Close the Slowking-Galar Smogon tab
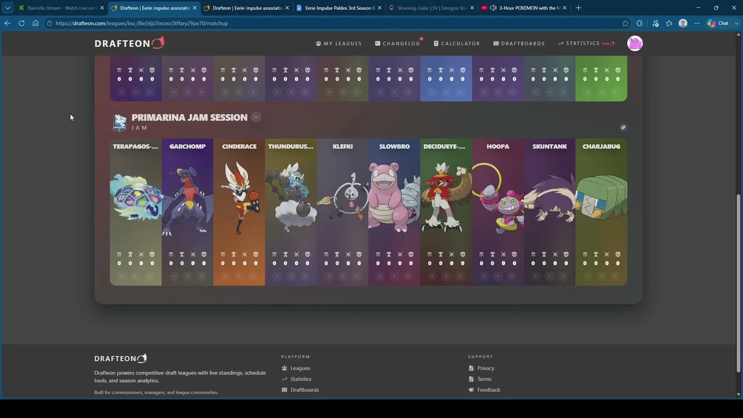 [472, 8]
